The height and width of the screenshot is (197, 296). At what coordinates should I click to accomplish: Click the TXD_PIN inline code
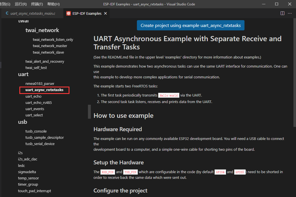(130, 172)
